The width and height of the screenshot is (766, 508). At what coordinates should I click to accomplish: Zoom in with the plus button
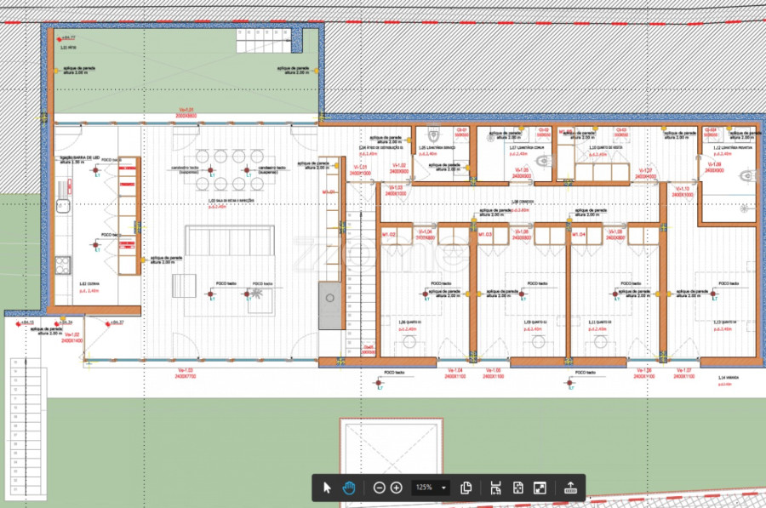397,488
